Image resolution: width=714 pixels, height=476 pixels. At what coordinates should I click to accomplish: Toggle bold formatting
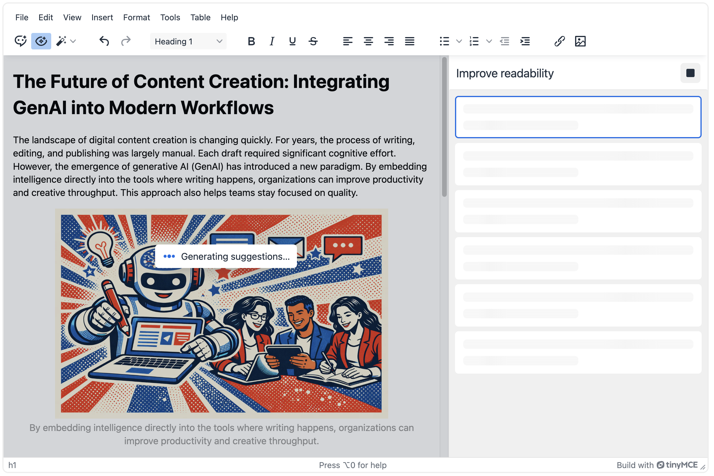251,41
